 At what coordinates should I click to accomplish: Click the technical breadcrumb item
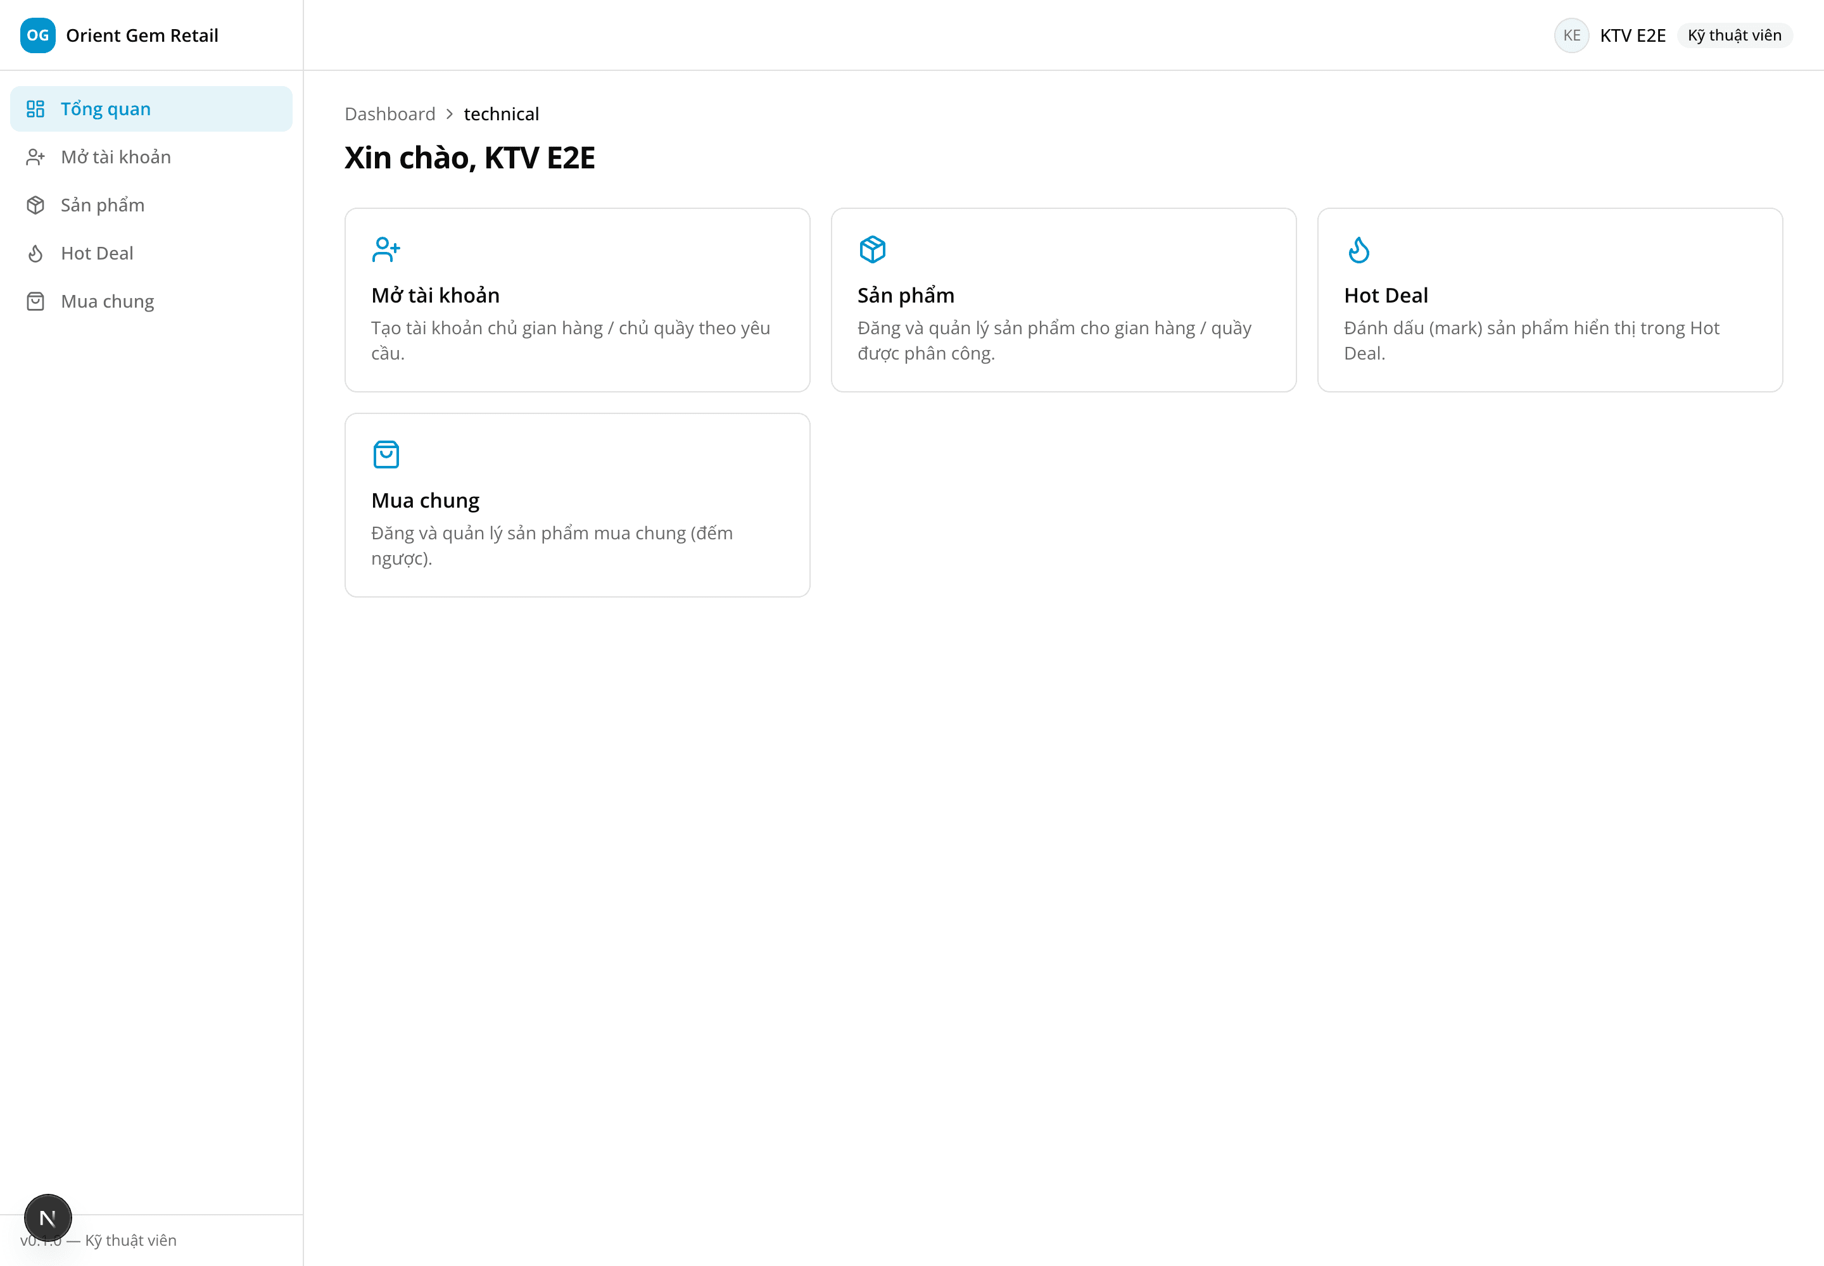point(501,113)
